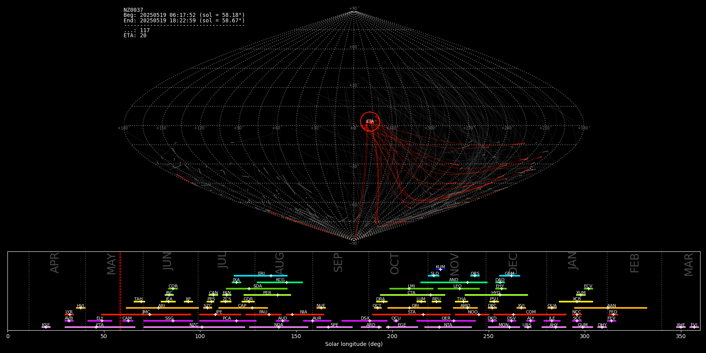Click the FEB month label in timeline
The height and width of the screenshot is (353, 706).
click(634, 263)
